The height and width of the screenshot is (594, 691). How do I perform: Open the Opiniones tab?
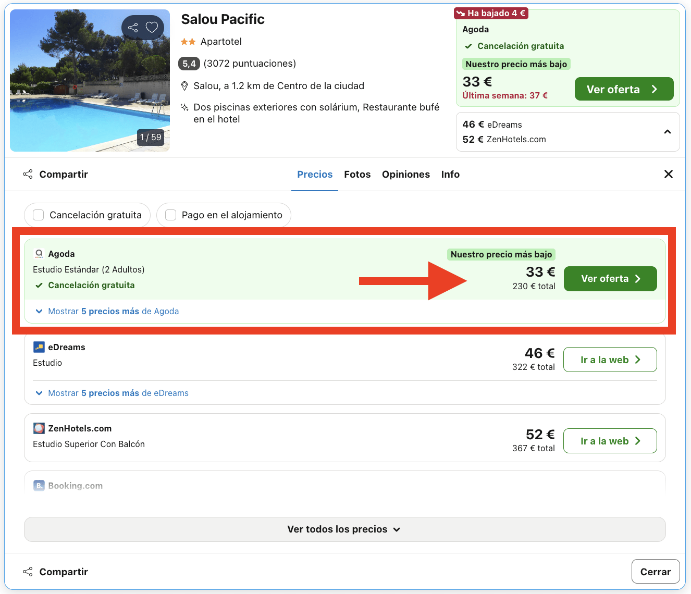[x=406, y=174]
